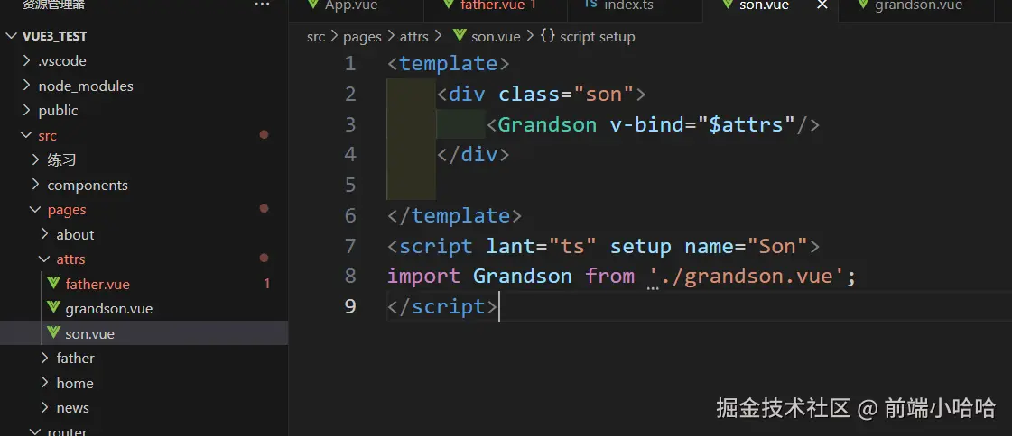Click the braces symbol icon in the breadcrumb
This screenshot has width=1012, height=436.
pos(547,36)
